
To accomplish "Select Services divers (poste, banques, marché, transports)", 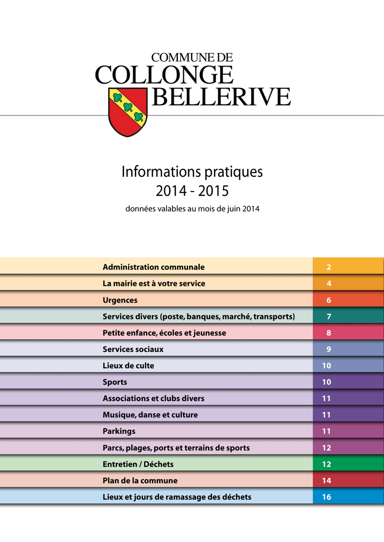I will click(199, 317).
